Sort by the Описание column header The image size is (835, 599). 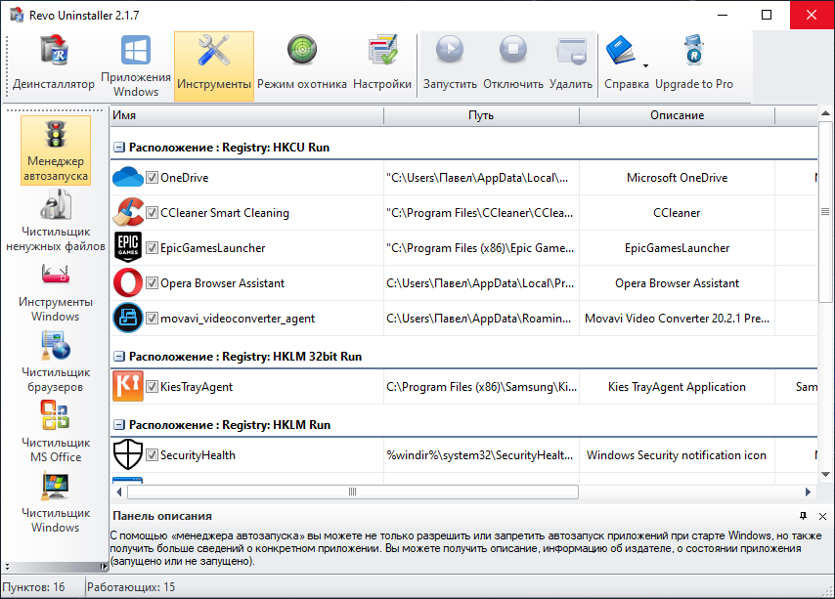coord(677,115)
